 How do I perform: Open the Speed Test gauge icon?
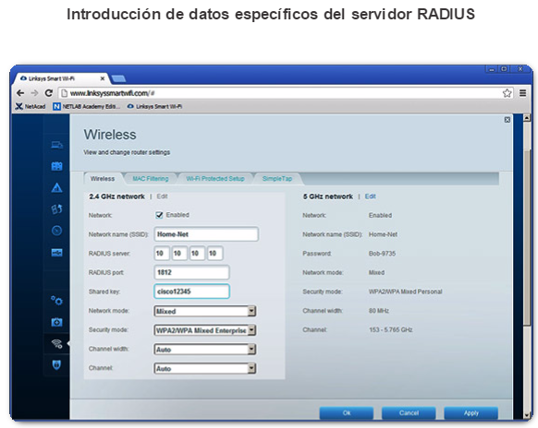pos(56,231)
